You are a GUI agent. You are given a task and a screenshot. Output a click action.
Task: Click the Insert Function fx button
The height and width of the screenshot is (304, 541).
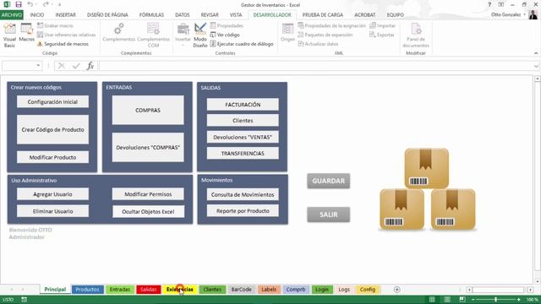click(90, 66)
